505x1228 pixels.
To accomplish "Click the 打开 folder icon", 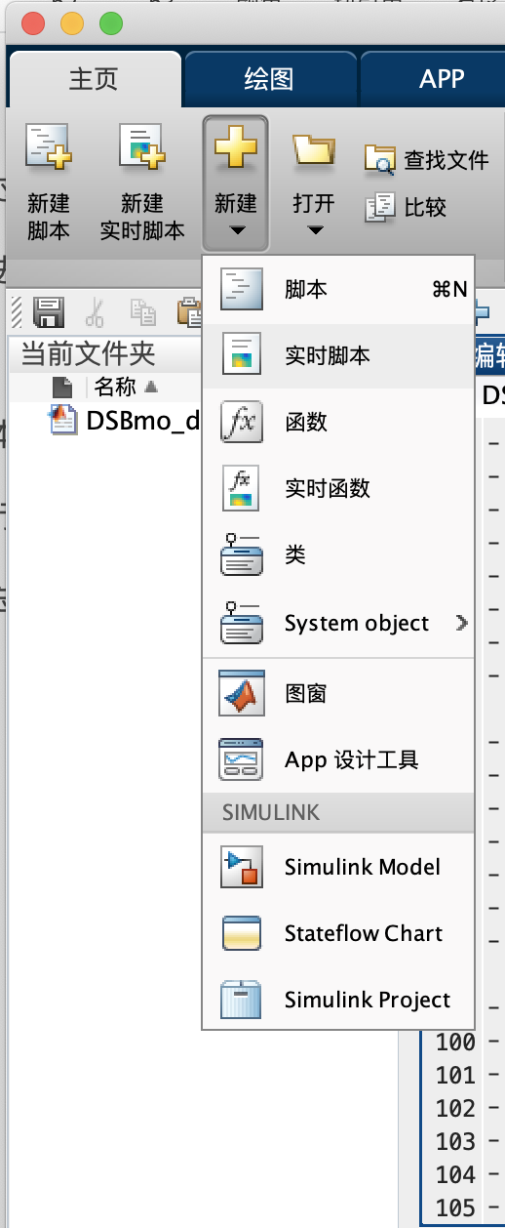I will point(314,150).
